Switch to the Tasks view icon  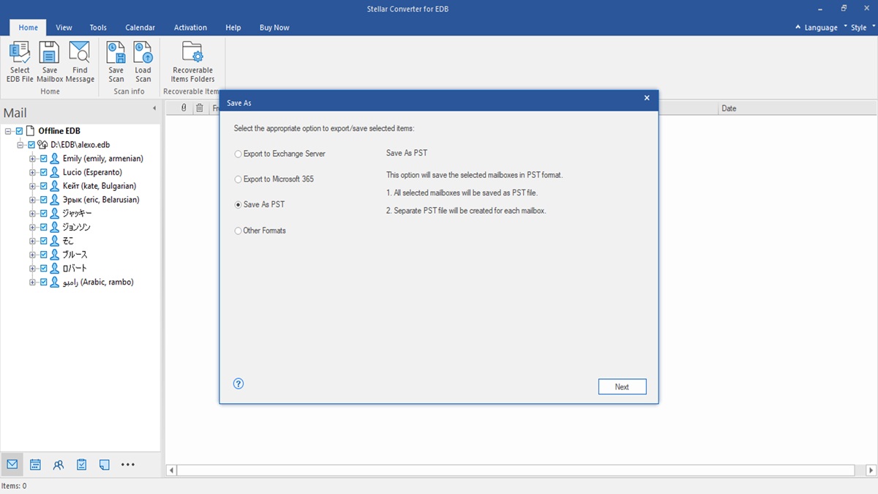[x=82, y=464]
